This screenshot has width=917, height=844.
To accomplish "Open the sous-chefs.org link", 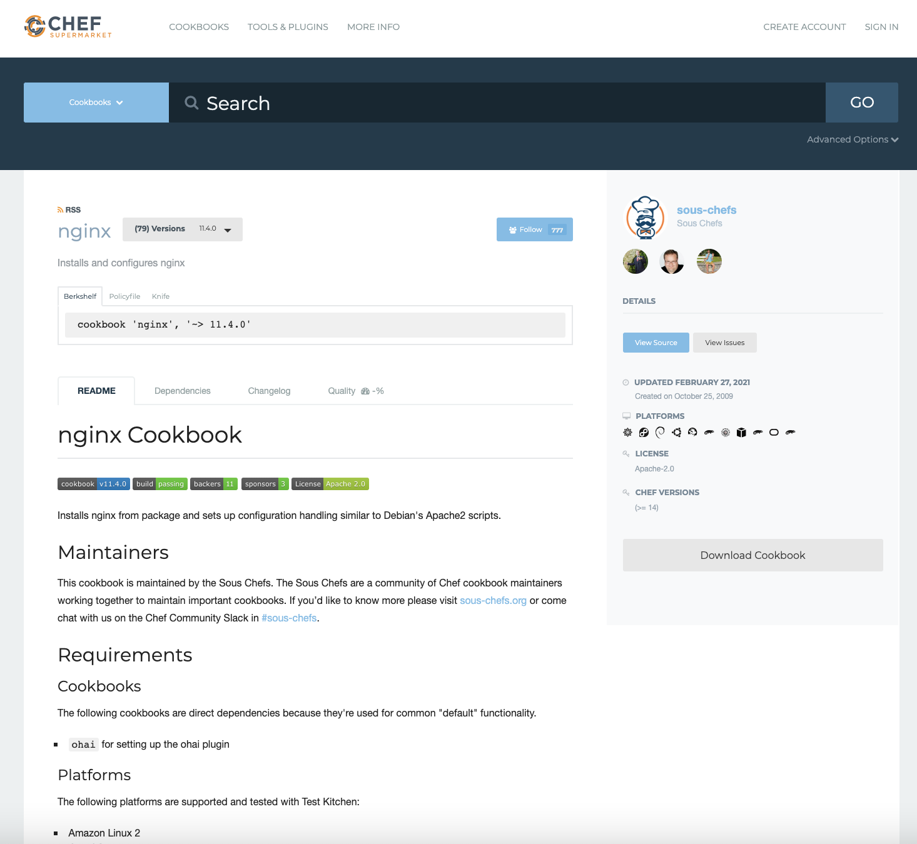I will pos(493,600).
